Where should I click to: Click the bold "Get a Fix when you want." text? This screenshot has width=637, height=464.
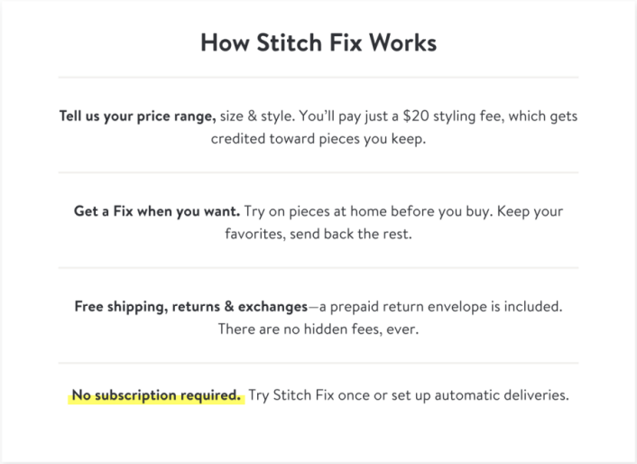pos(157,211)
